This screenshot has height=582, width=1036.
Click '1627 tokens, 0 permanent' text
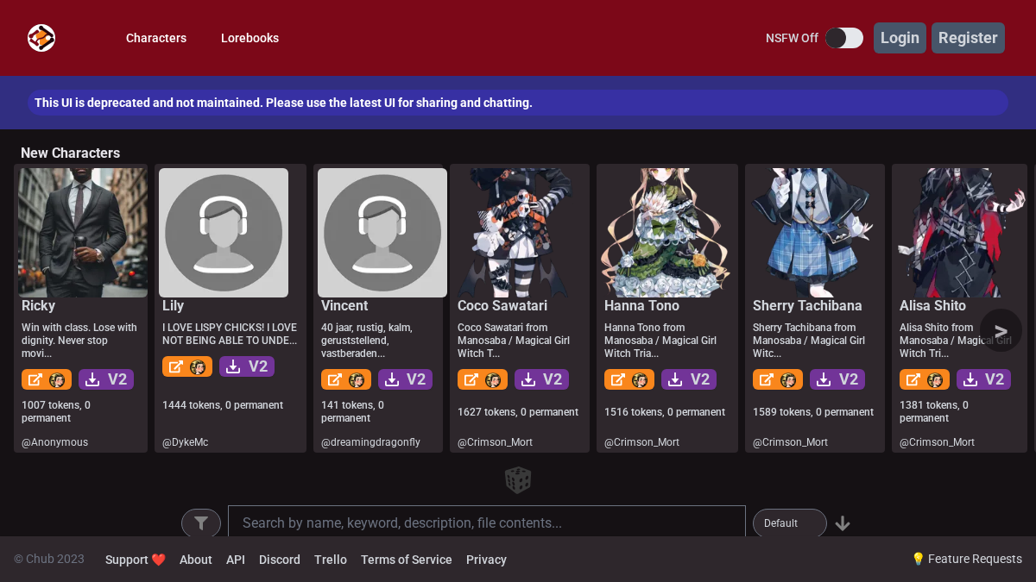coord(518,412)
